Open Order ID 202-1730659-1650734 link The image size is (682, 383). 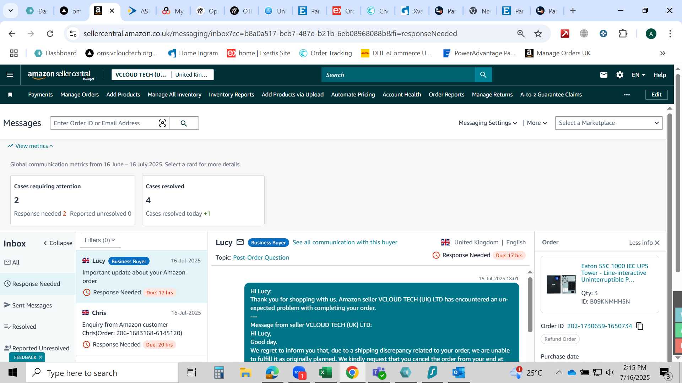pyautogui.click(x=600, y=326)
